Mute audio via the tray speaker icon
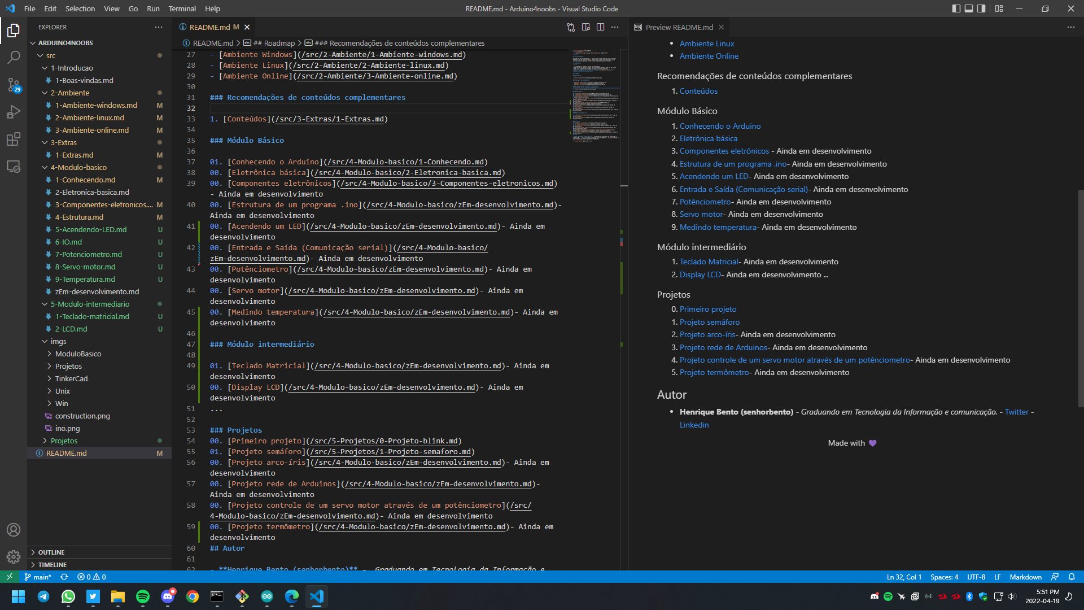This screenshot has width=1084, height=610. click(1011, 596)
